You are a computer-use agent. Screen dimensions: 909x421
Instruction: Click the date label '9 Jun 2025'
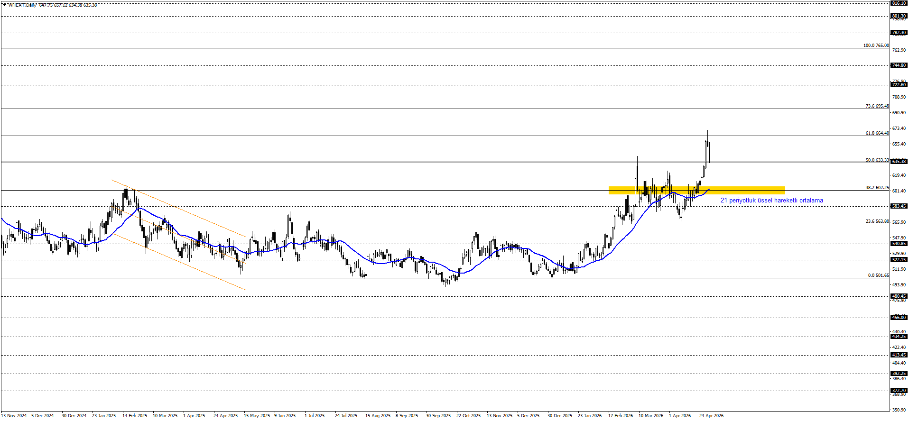[x=285, y=416]
